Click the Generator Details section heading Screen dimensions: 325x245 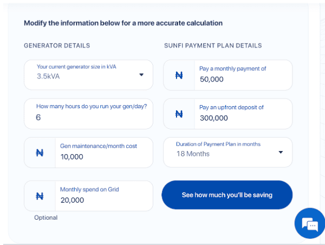[x=57, y=45]
